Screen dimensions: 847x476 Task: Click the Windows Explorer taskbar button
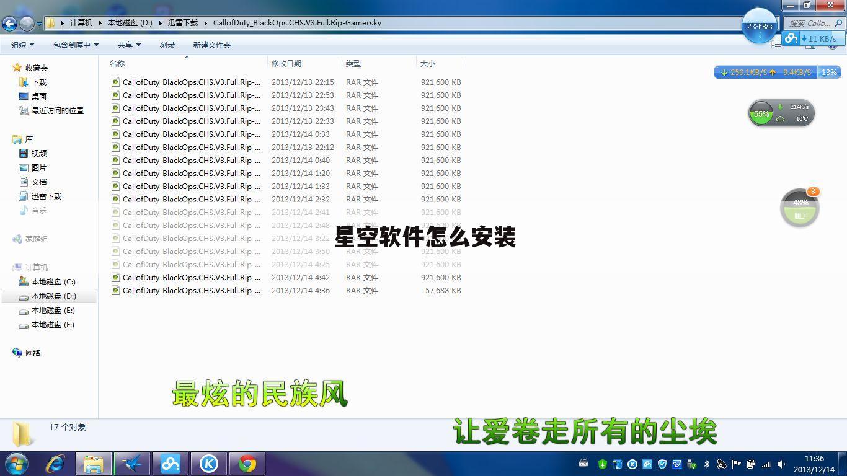[94, 464]
